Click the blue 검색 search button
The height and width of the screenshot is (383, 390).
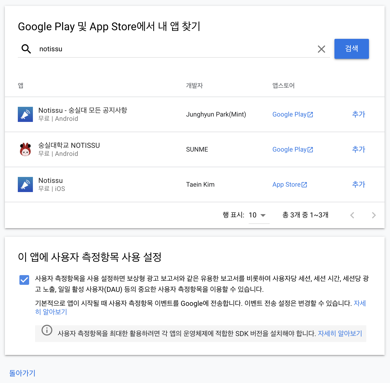[x=351, y=49]
